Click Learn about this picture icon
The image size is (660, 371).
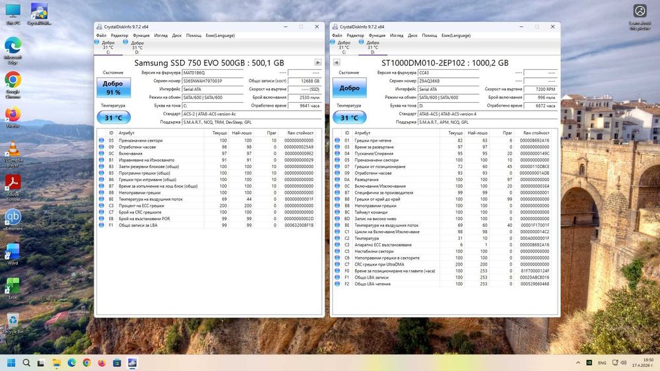640,17
